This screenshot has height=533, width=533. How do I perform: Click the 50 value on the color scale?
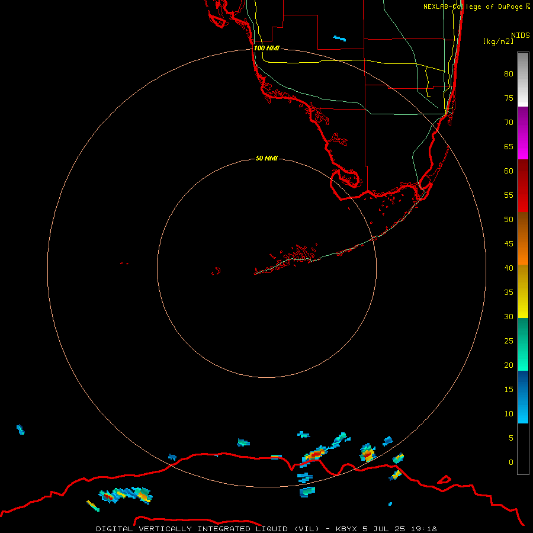tap(509, 220)
